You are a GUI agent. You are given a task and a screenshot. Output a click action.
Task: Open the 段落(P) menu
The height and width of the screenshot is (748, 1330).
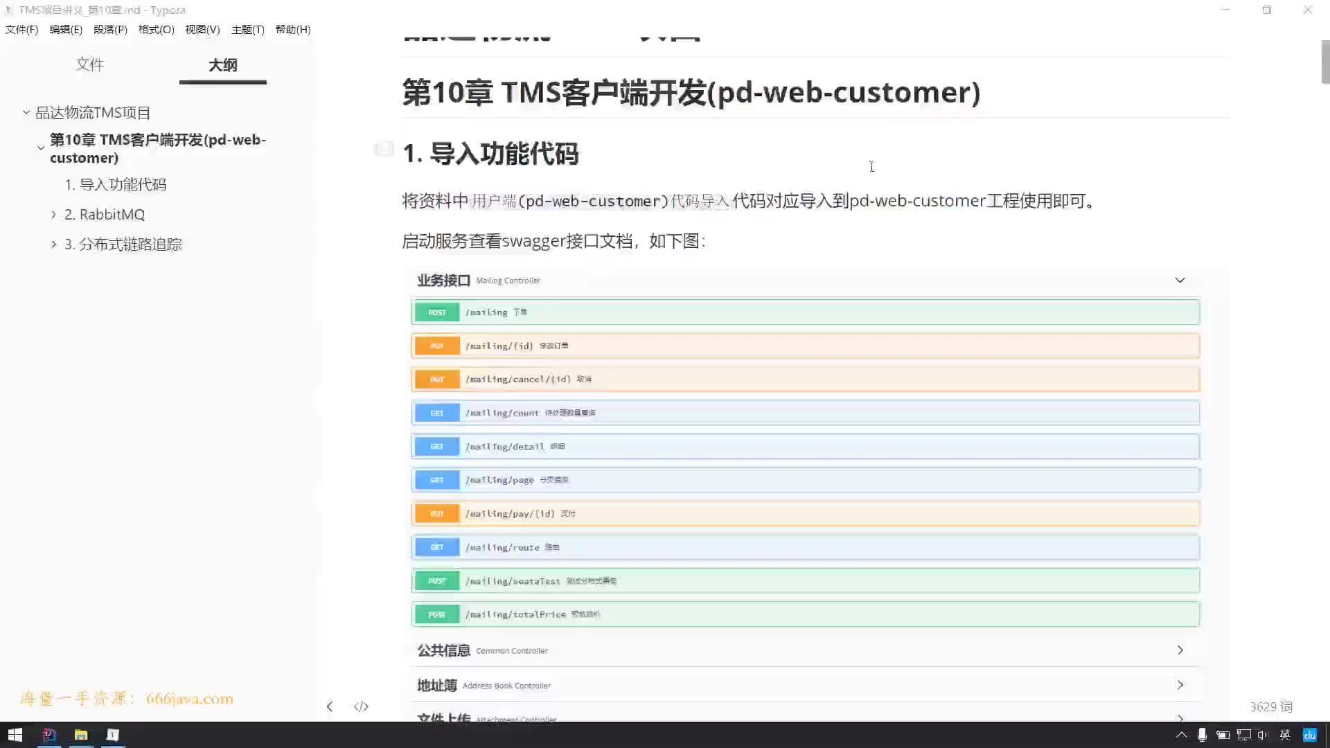tap(111, 29)
